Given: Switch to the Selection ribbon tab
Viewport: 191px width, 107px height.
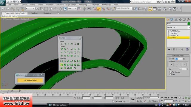Looking at the screenshot, I should click(x=48, y=13).
